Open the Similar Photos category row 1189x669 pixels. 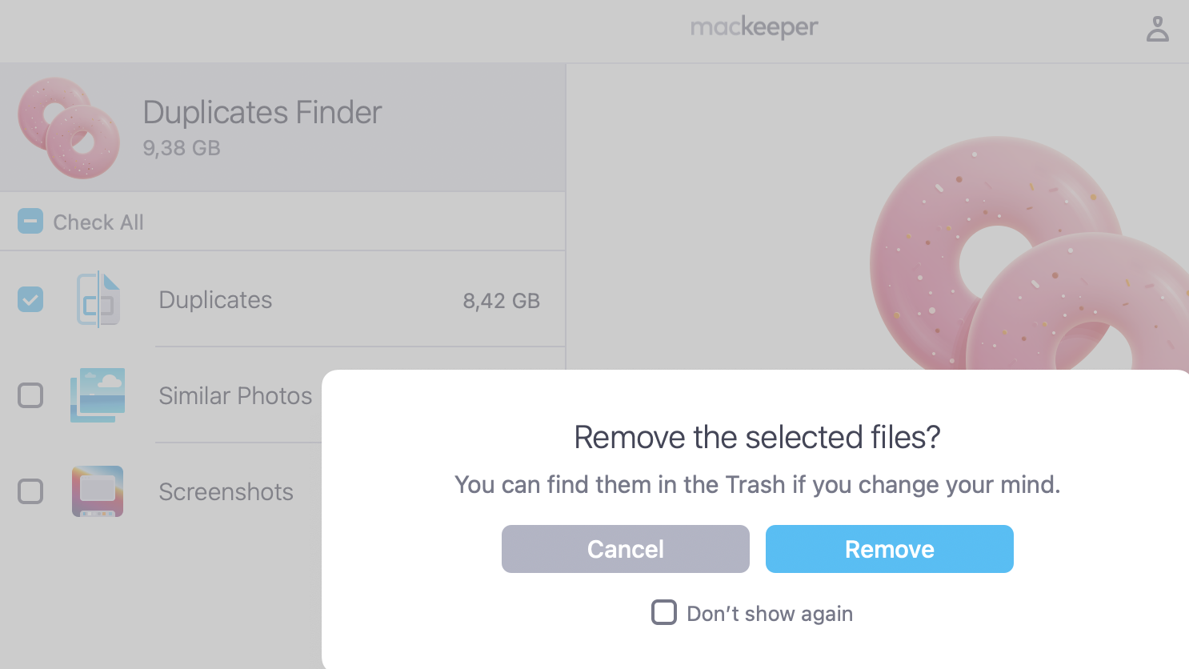[x=235, y=395]
